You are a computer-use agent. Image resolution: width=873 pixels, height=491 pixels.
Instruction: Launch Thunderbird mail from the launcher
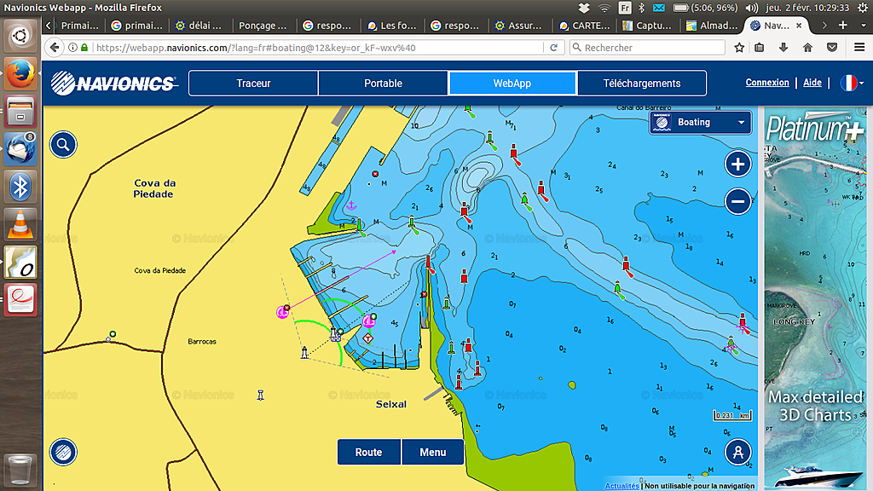coord(20,149)
